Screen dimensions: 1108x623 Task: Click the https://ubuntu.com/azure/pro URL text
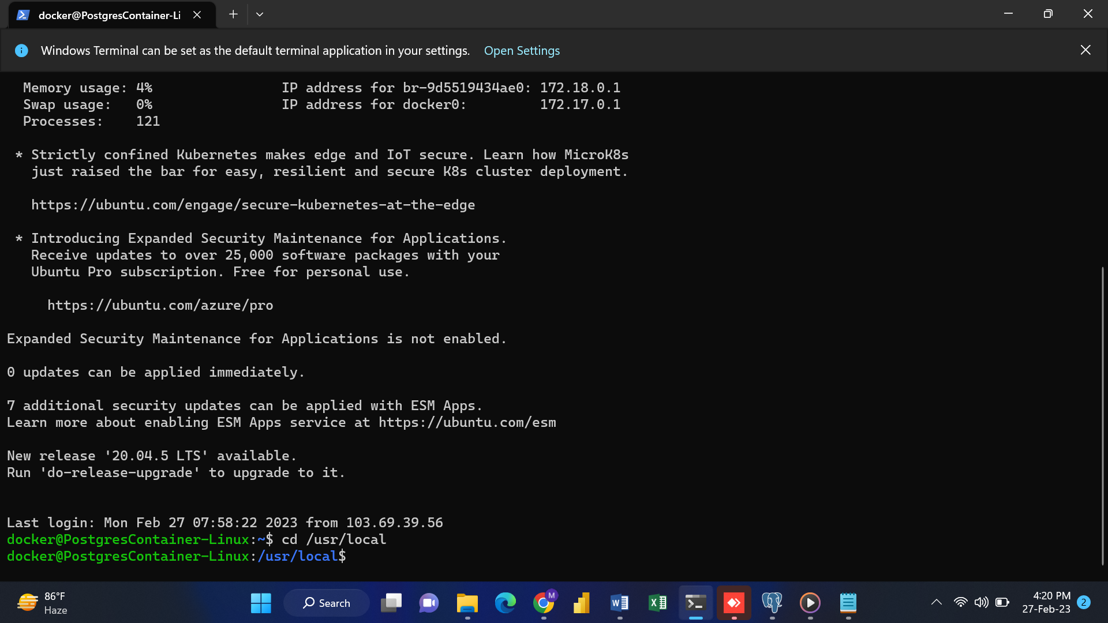coord(160,305)
